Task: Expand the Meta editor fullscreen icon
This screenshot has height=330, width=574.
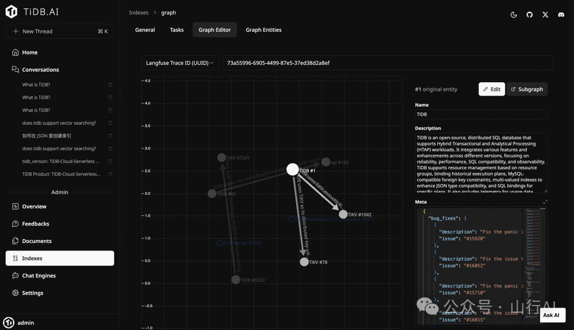Action: pyautogui.click(x=545, y=202)
